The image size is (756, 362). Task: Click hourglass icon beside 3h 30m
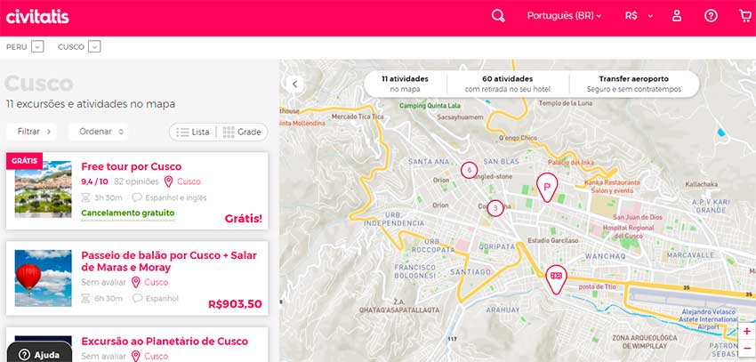[x=85, y=197]
